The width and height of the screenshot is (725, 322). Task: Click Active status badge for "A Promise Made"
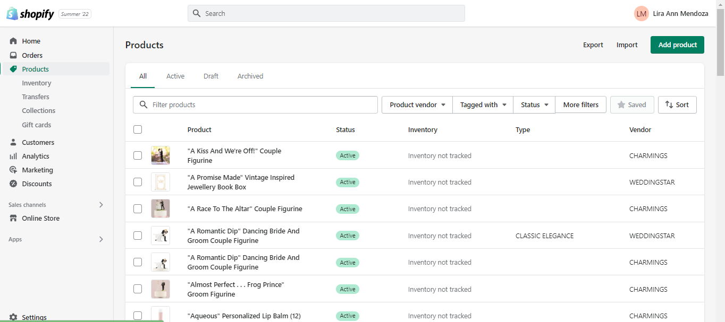(x=348, y=182)
